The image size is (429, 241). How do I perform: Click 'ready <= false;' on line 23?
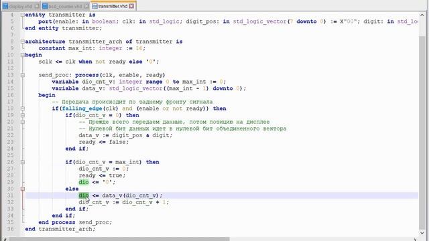[x=104, y=142]
